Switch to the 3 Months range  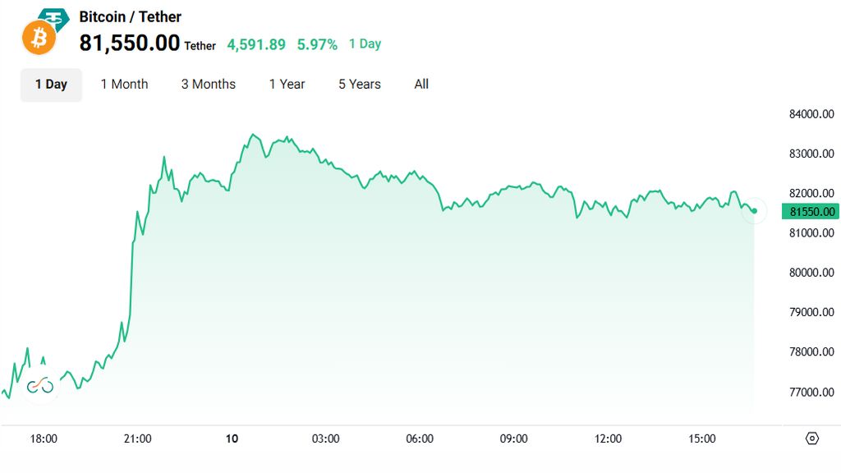[209, 85]
